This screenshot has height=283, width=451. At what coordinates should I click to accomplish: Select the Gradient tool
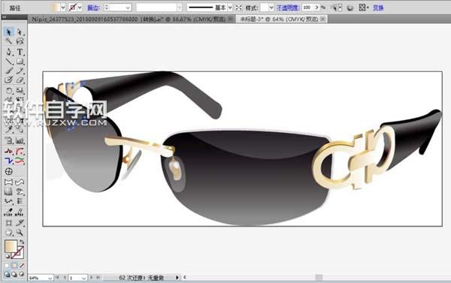8,191
